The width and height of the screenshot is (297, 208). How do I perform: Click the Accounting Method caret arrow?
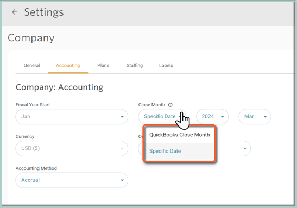tap(122, 180)
